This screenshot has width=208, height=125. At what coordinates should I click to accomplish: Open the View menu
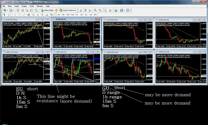click(x=10, y=6)
